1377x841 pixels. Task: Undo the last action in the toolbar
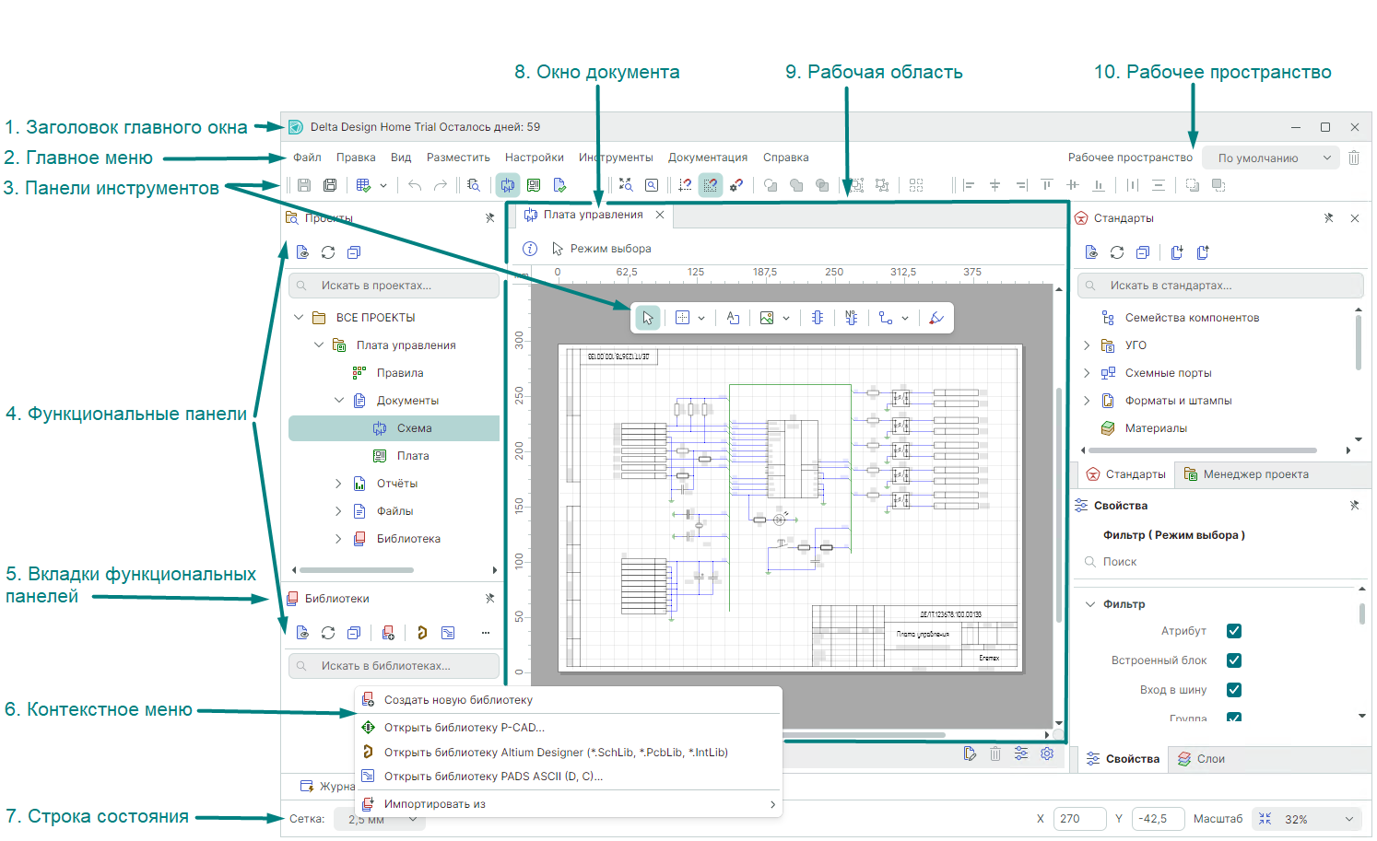coord(415,185)
